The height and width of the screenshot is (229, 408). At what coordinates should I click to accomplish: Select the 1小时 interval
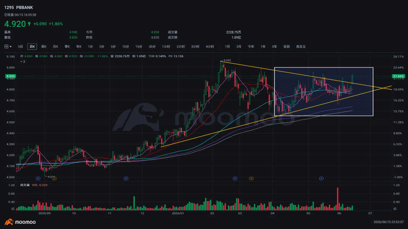tap(166, 47)
